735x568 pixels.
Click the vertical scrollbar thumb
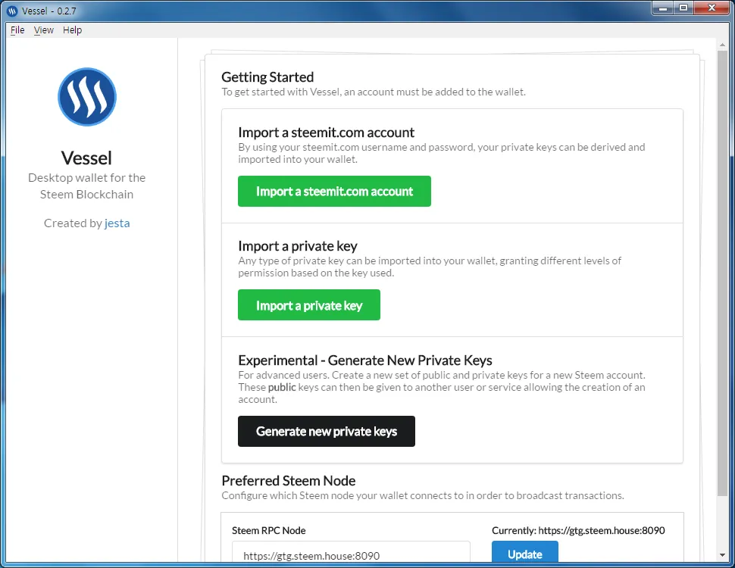722,273
